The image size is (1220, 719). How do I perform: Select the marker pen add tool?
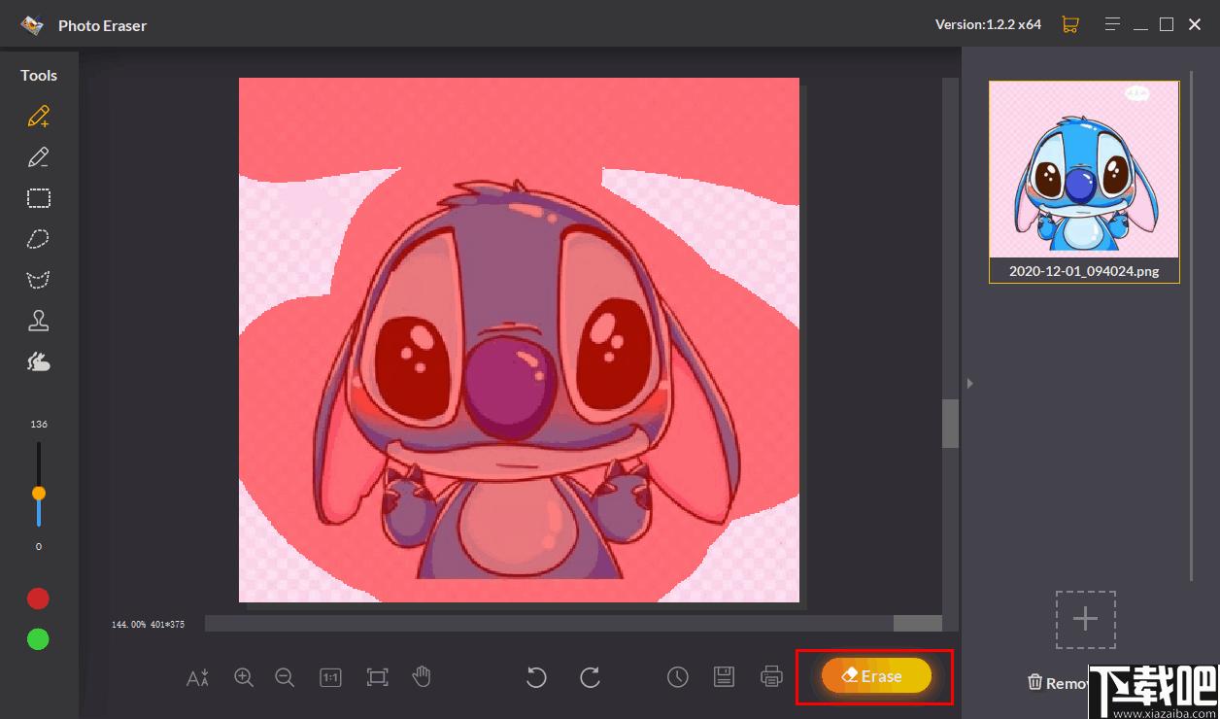coord(39,117)
